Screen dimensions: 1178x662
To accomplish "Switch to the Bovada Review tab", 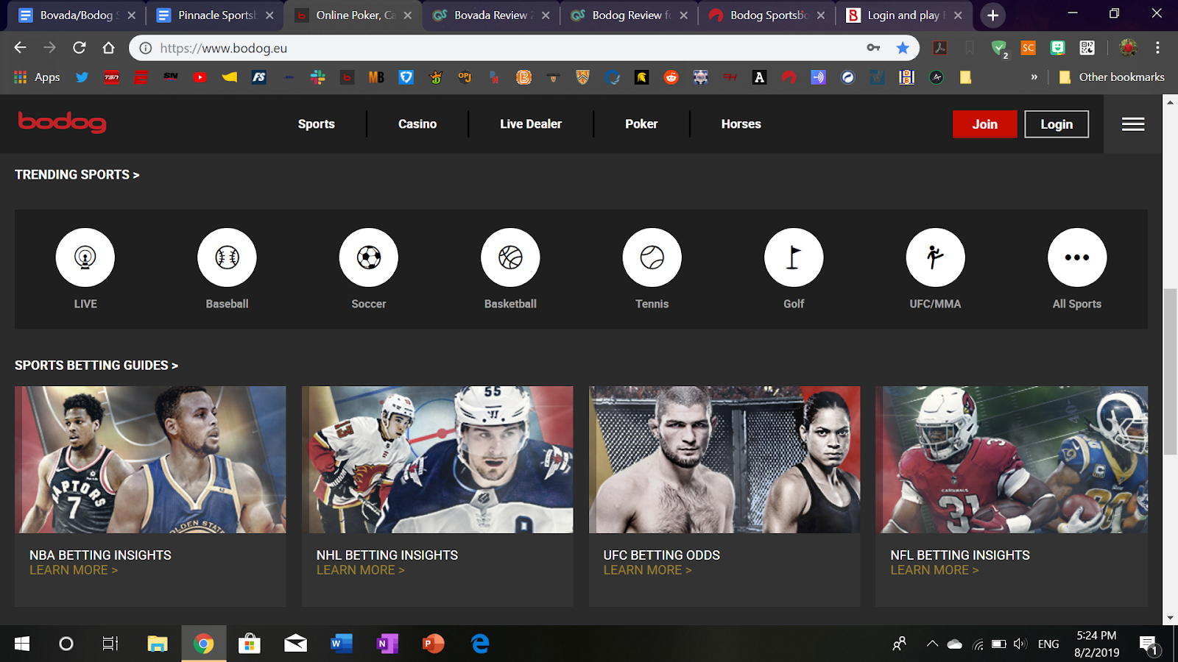I will click(492, 15).
